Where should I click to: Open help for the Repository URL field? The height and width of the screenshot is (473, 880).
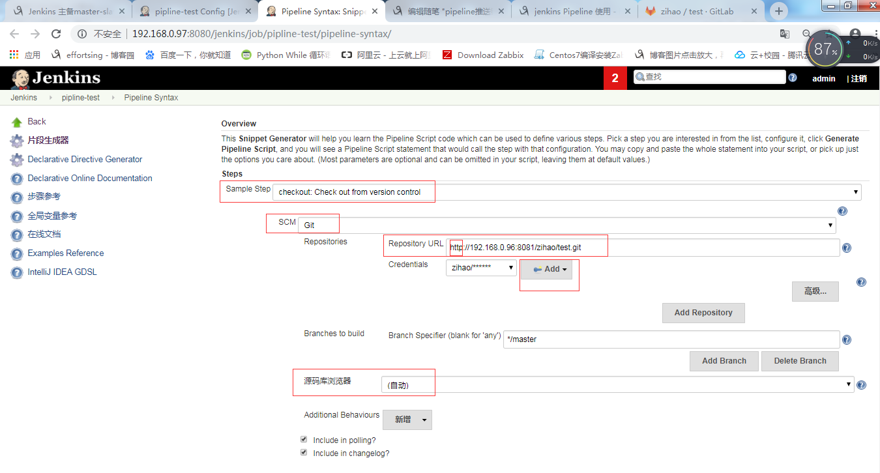pyautogui.click(x=847, y=248)
